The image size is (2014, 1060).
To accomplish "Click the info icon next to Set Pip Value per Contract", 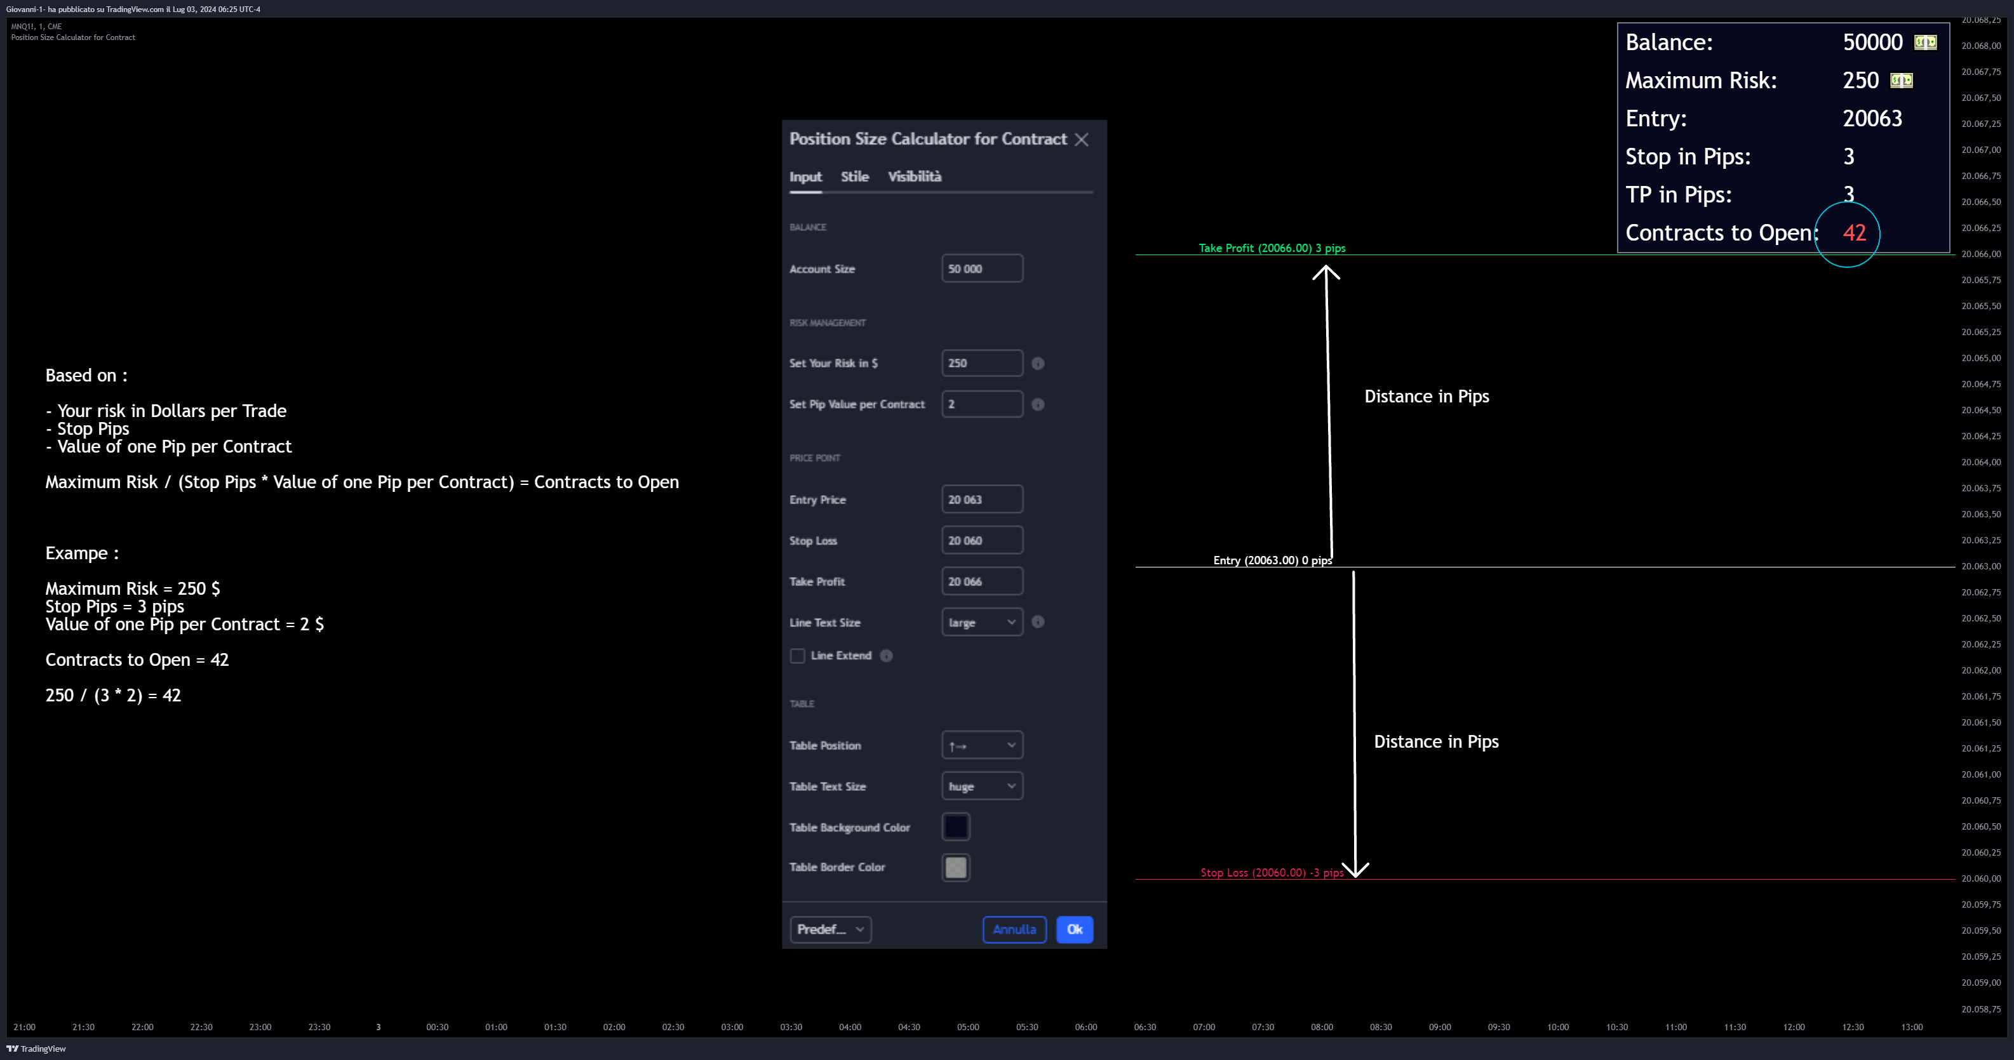I will coord(1038,404).
